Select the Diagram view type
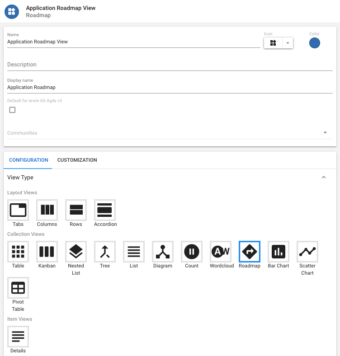 163,252
